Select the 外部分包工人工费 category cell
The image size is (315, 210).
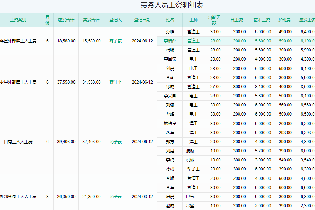(18, 196)
